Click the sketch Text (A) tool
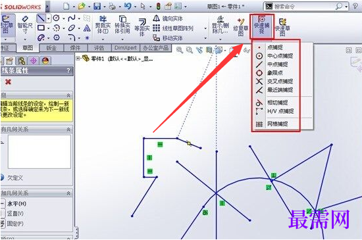 (87, 28)
